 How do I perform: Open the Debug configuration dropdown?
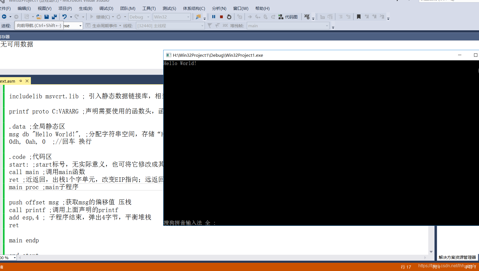[140, 17]
